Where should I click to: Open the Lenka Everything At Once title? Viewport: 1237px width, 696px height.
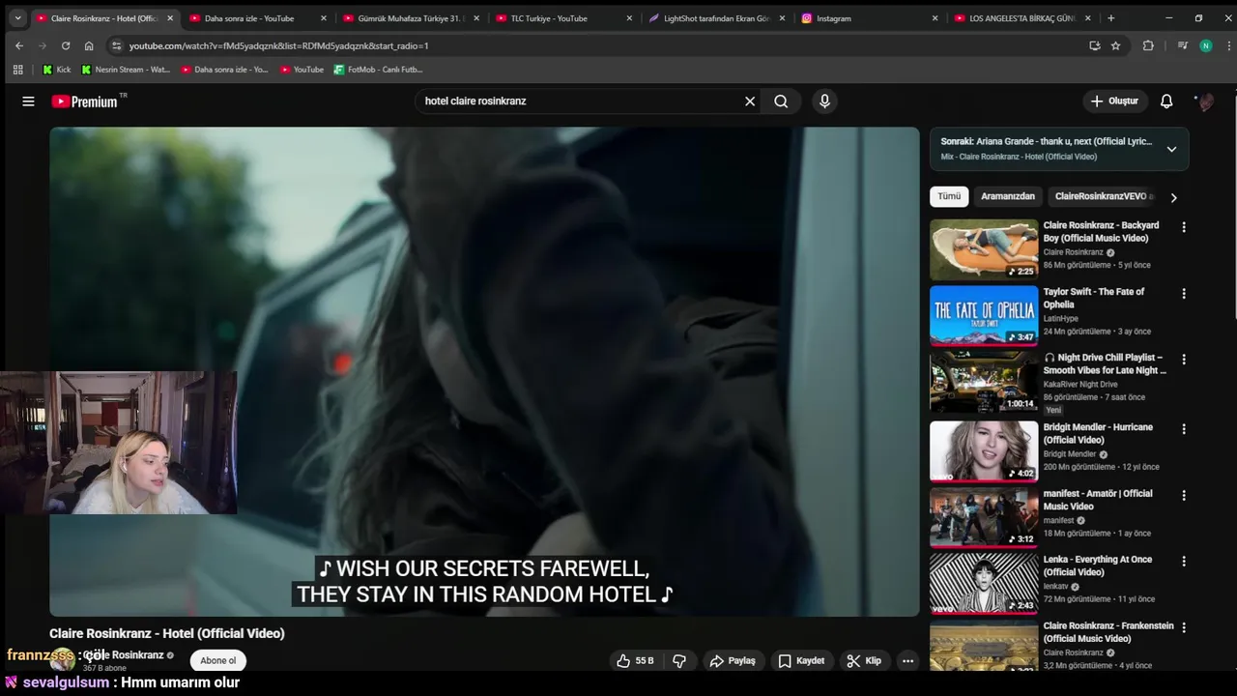click(x=1097, y=565)
